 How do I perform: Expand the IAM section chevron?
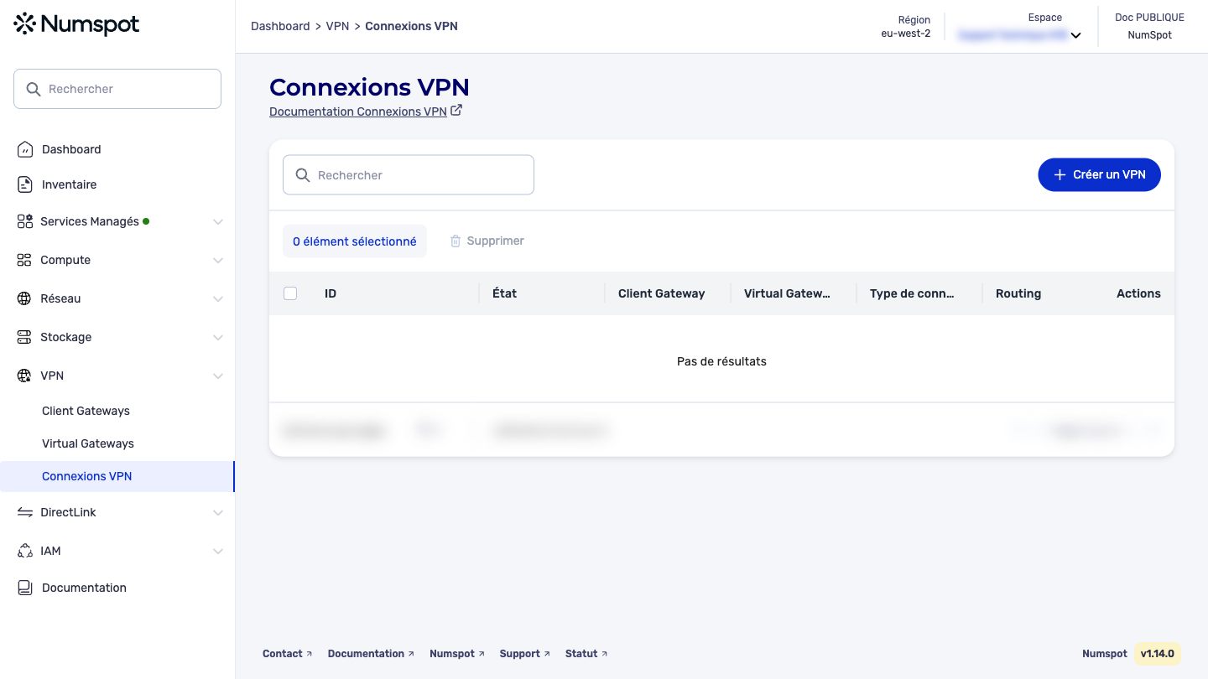(x=218, y=552)
